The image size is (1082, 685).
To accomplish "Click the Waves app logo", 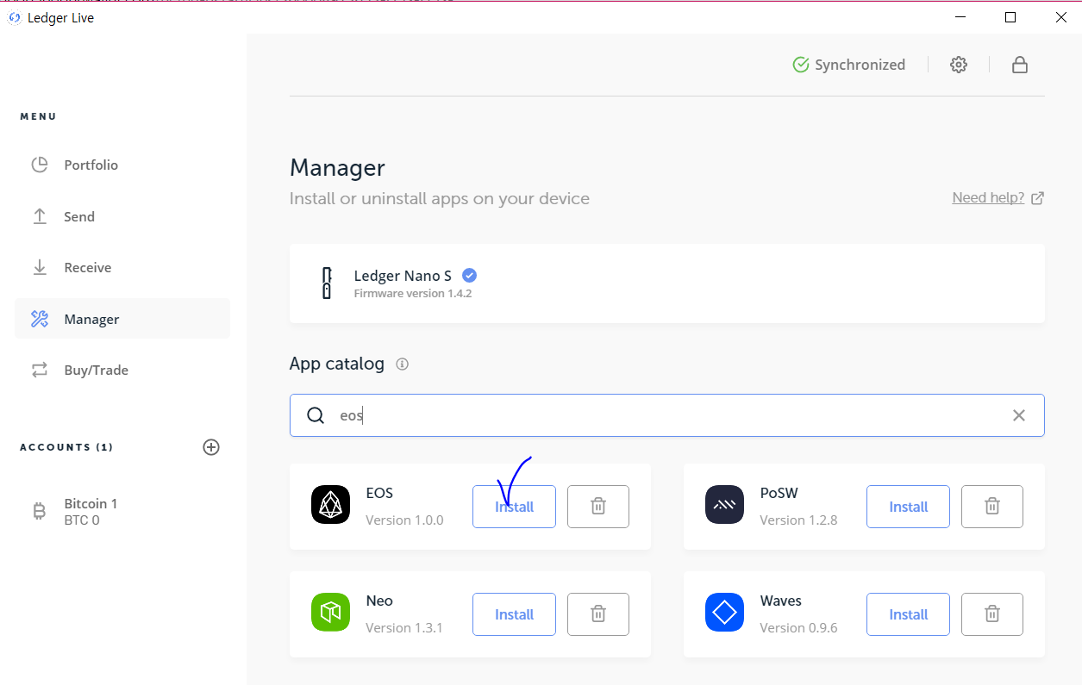I will (724, 613).
